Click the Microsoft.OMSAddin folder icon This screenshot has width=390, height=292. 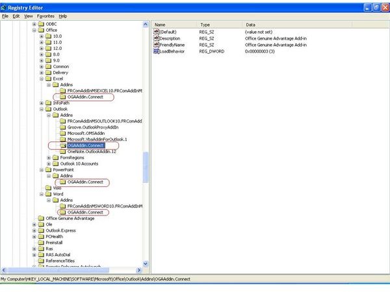point(62,133)
